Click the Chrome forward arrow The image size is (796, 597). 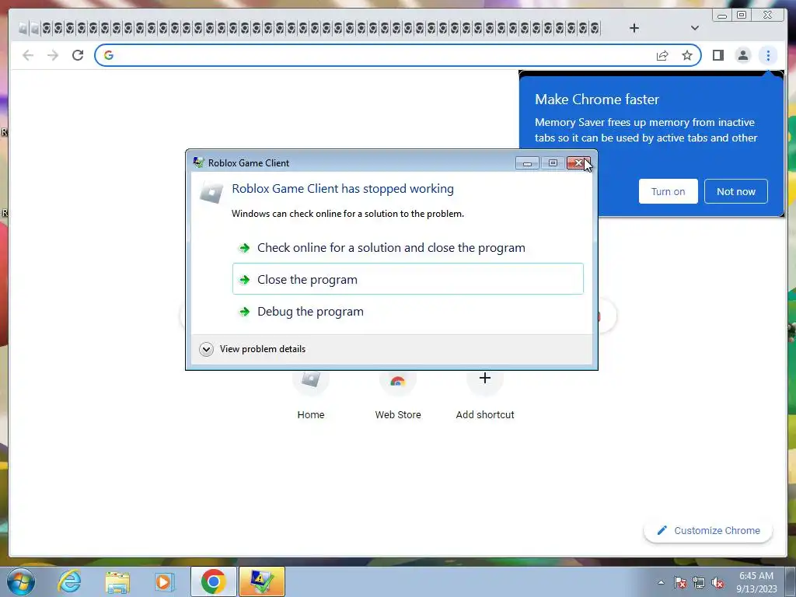(53, 55)
